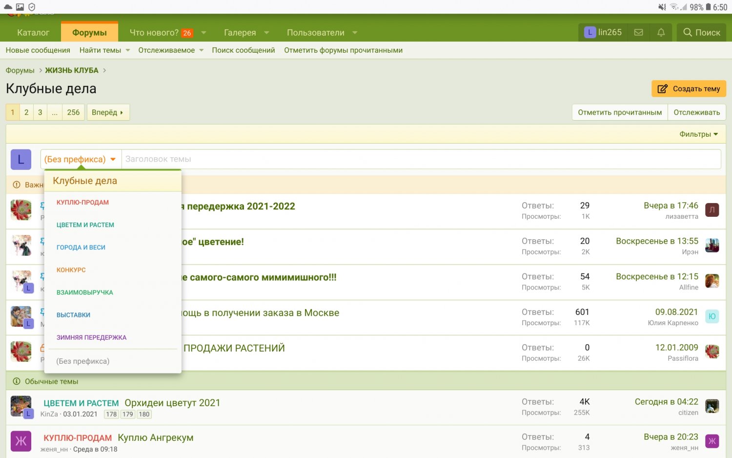Open the Юлия Карпенко last poster avatar

pos(712,316)
